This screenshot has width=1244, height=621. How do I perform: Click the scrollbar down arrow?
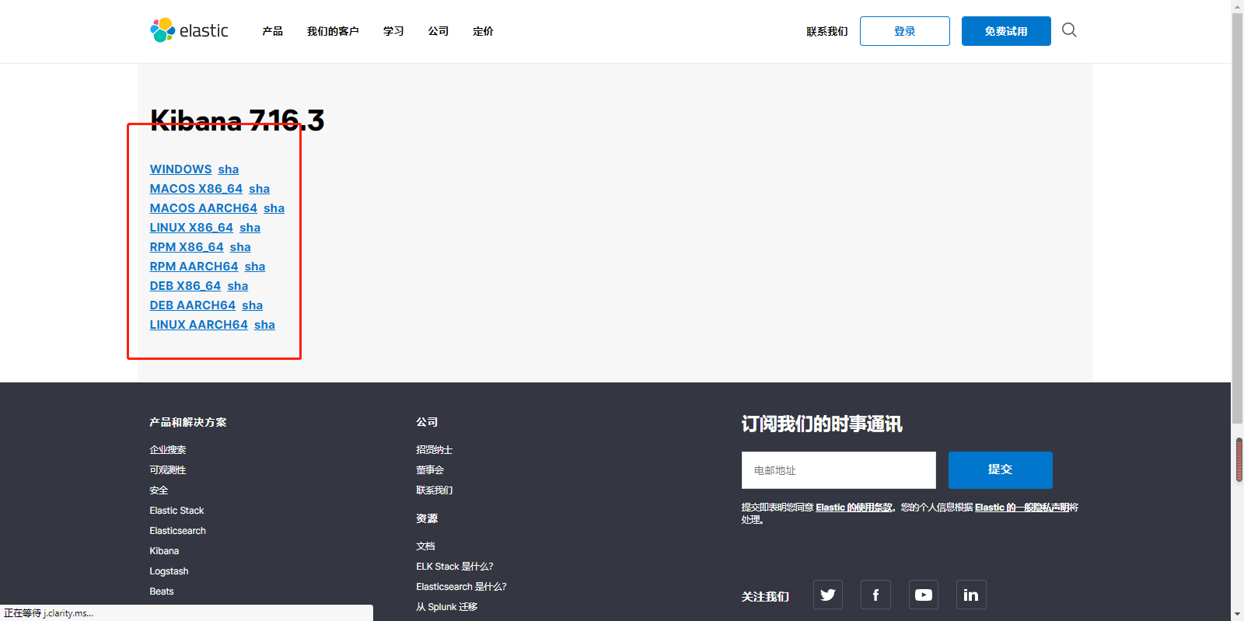[x=1238, y=615]
